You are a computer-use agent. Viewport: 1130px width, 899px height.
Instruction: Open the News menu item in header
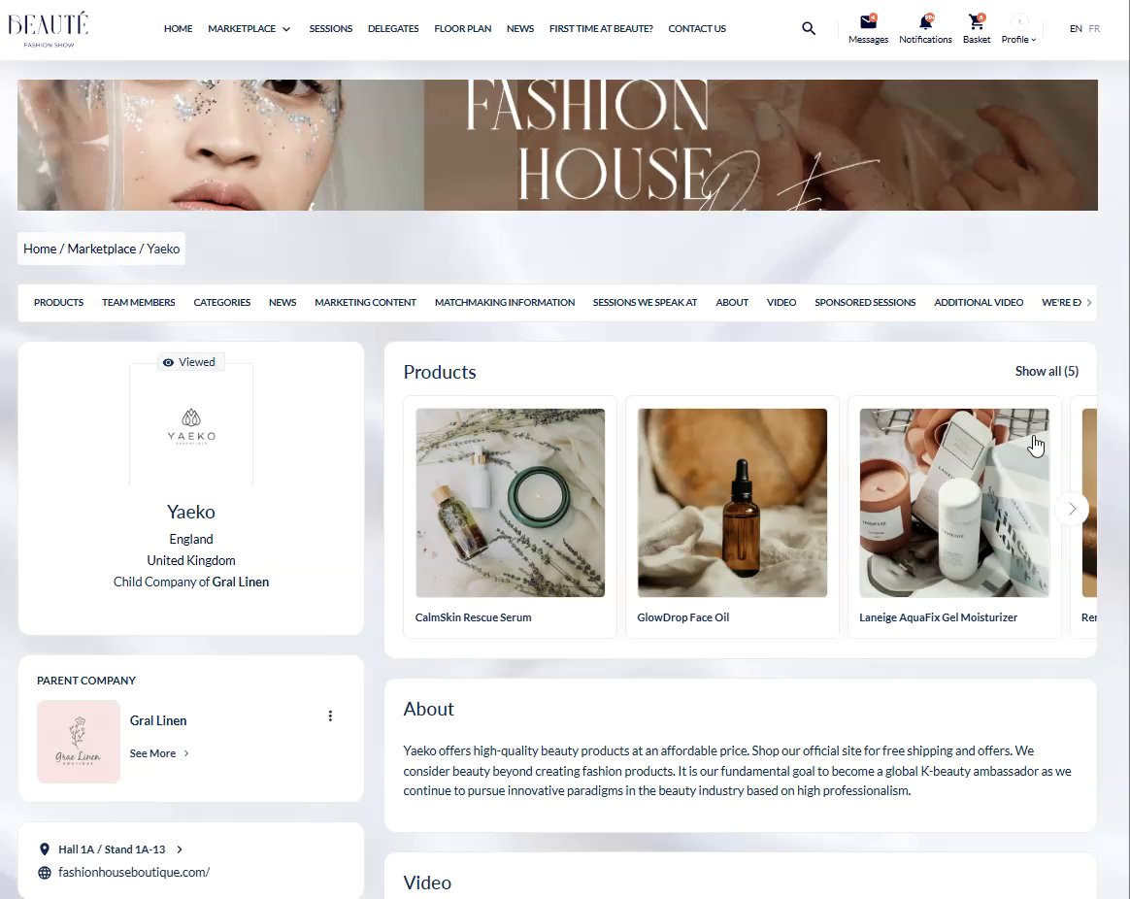coord(520,29)
